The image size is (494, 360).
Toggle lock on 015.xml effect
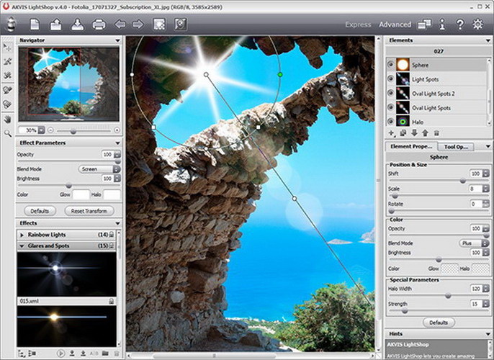[111, 302]
